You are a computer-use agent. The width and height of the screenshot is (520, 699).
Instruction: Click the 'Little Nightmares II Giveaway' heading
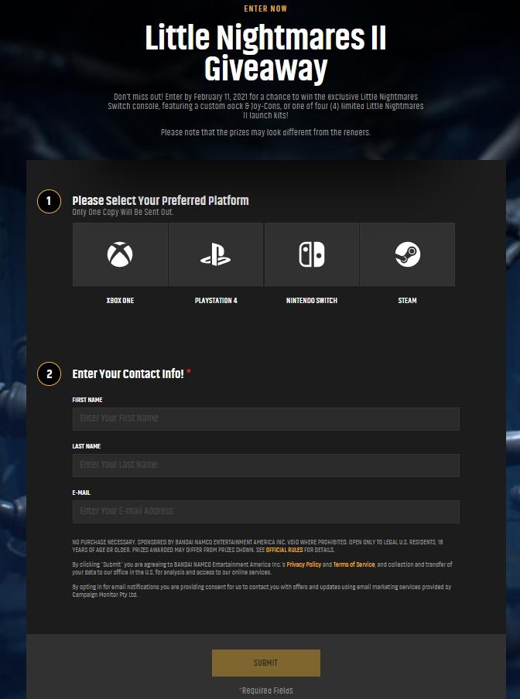265,53
